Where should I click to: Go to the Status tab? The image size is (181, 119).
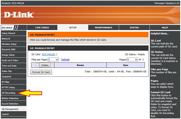pos(134,28)
